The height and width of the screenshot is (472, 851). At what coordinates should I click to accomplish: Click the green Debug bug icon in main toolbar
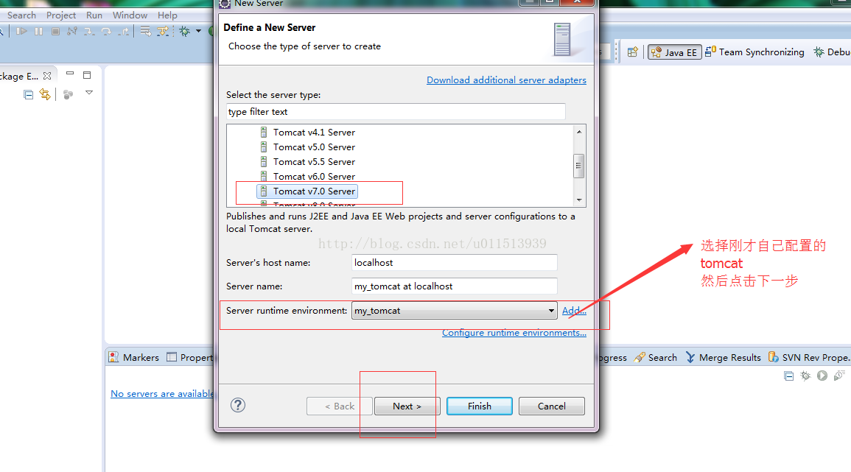pos(184,32)
